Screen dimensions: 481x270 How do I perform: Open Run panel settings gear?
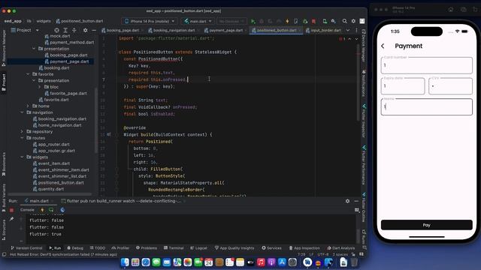[347, 201]
